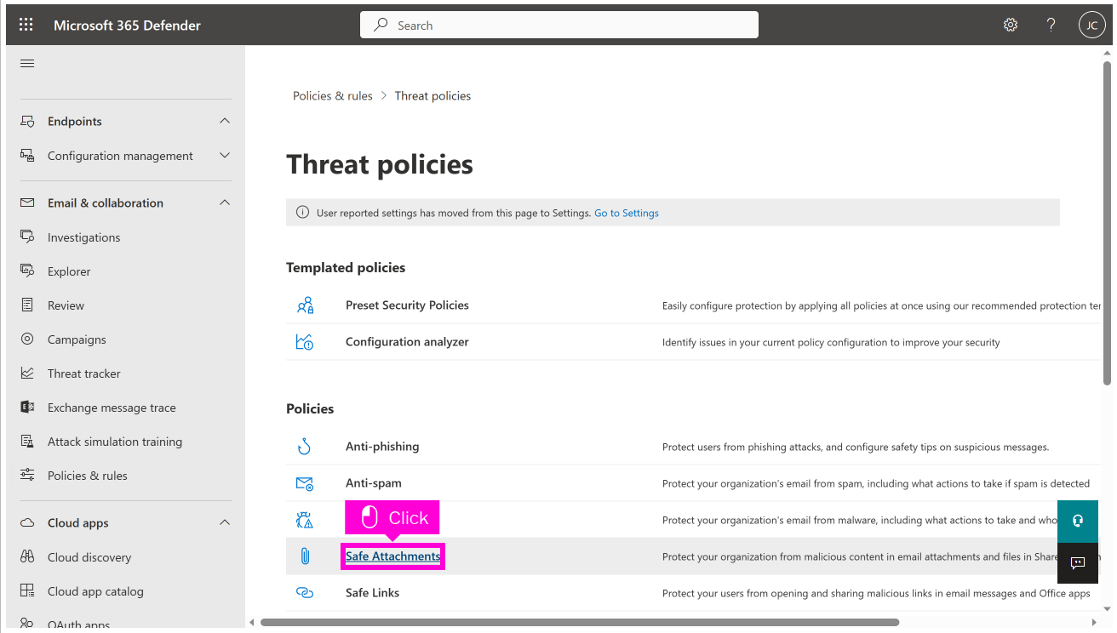Open the settings gear icon
Image resolution: width=1117 pixels, height=633 pixels.
(x=1011, y=25)
